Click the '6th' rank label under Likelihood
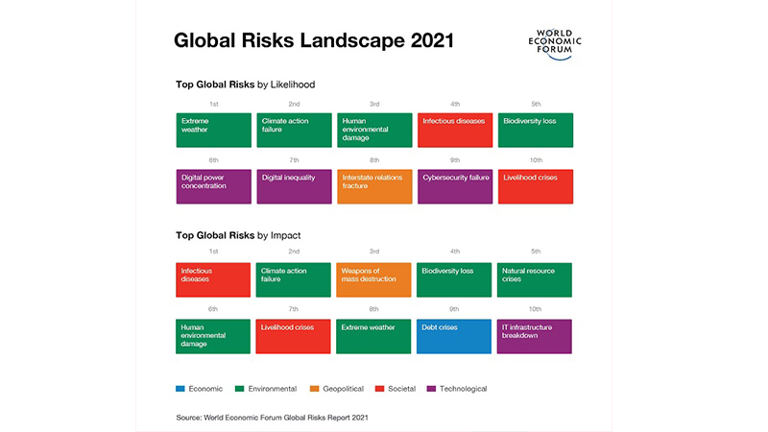 (x=213, y=160)
